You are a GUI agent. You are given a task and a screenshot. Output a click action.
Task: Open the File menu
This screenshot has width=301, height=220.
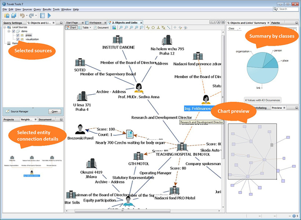click(x=5, y=10)
